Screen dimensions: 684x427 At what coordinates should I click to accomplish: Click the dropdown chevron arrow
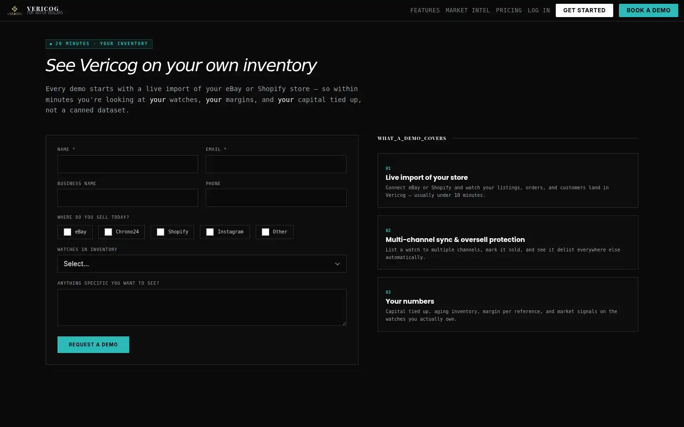(x=337, y=264)
